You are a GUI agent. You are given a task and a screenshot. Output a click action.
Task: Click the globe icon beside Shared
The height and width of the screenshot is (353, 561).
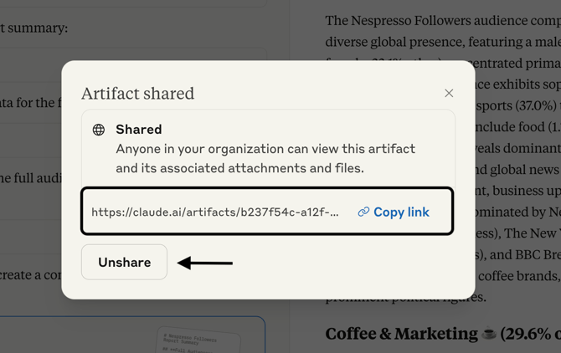pos(99,130)
